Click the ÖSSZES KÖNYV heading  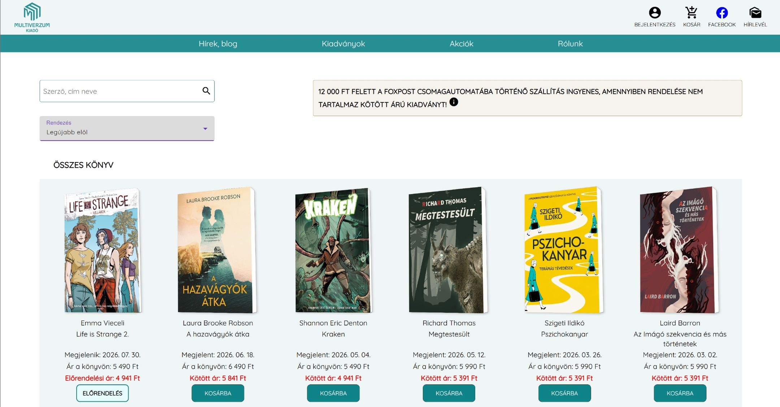tap(83, 165)
